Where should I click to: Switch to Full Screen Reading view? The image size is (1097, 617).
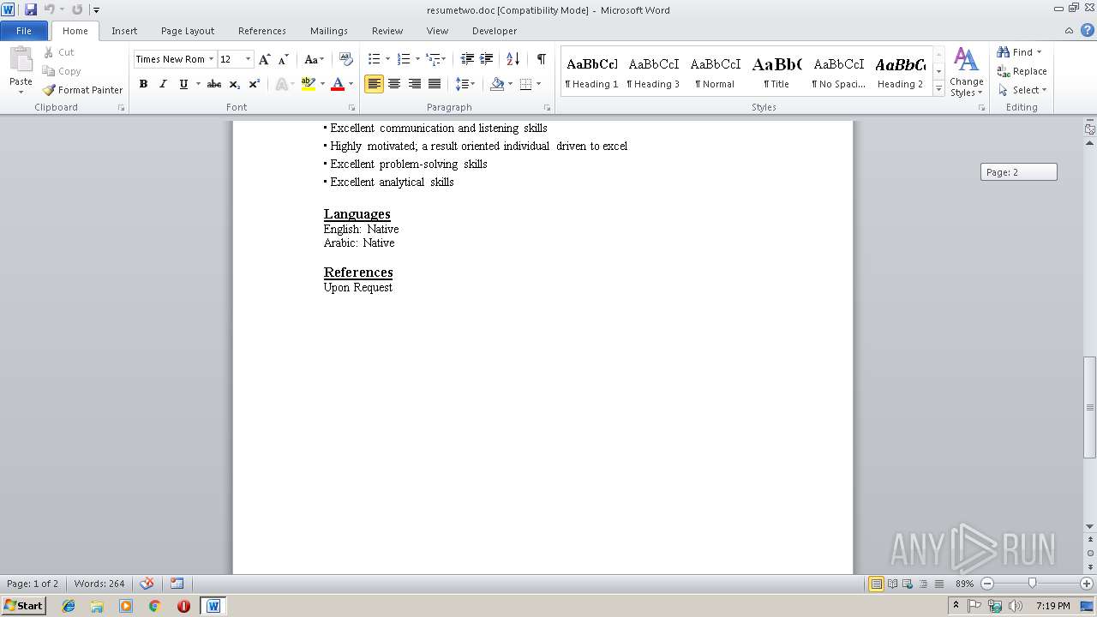892,584
